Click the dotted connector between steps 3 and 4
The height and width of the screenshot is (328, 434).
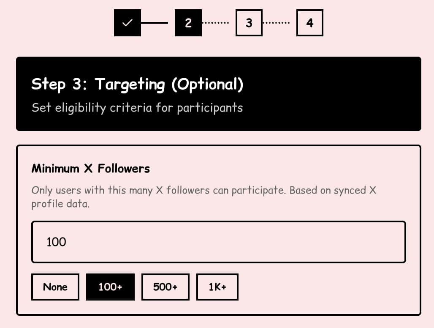point(276,23)
